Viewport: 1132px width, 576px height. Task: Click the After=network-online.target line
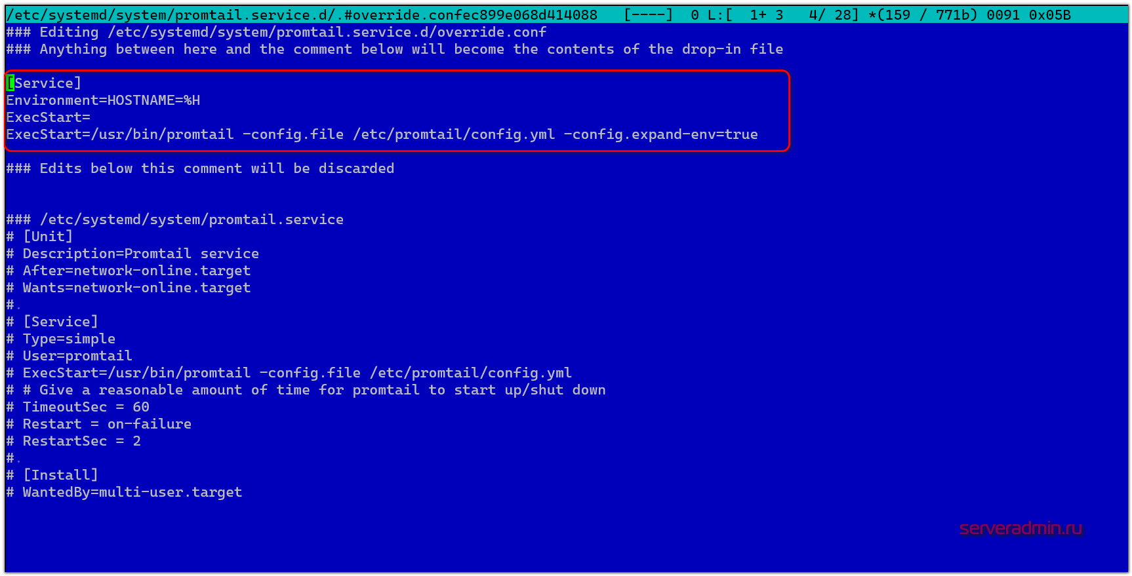[136, 271]
